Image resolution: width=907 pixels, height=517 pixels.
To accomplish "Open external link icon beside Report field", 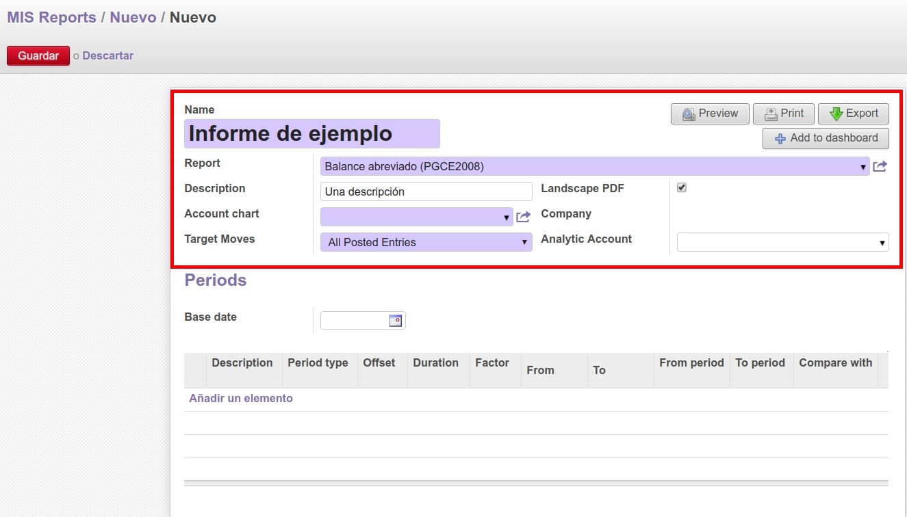I will click(x=880, y=166).
